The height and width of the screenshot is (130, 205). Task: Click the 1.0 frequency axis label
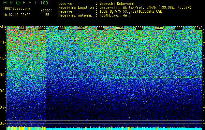(3, 58)
